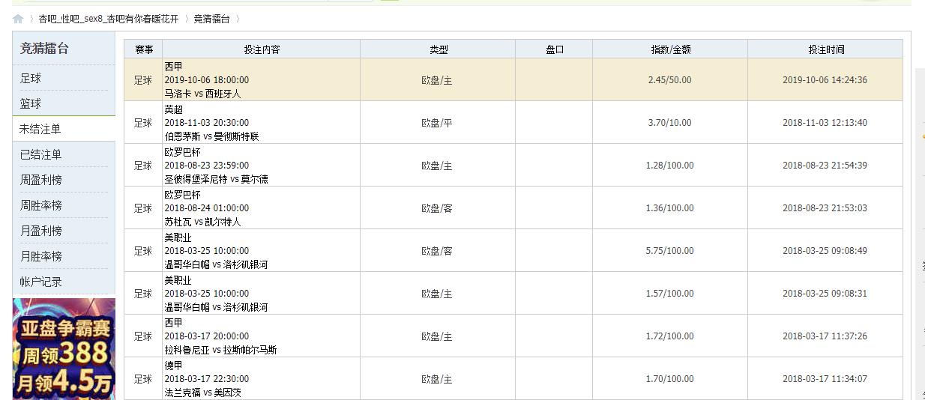Click the 伯恩茅斯 vs 曼彻斯特联 match entry
The image size is (925, 400).
[211, 136]
